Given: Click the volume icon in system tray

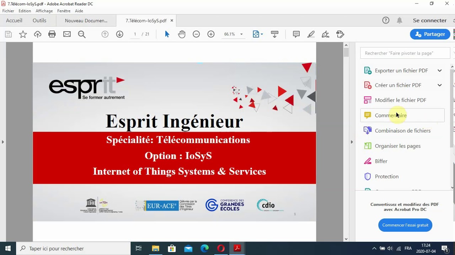Looking at the screenshot, I should [x=390, y=249].
